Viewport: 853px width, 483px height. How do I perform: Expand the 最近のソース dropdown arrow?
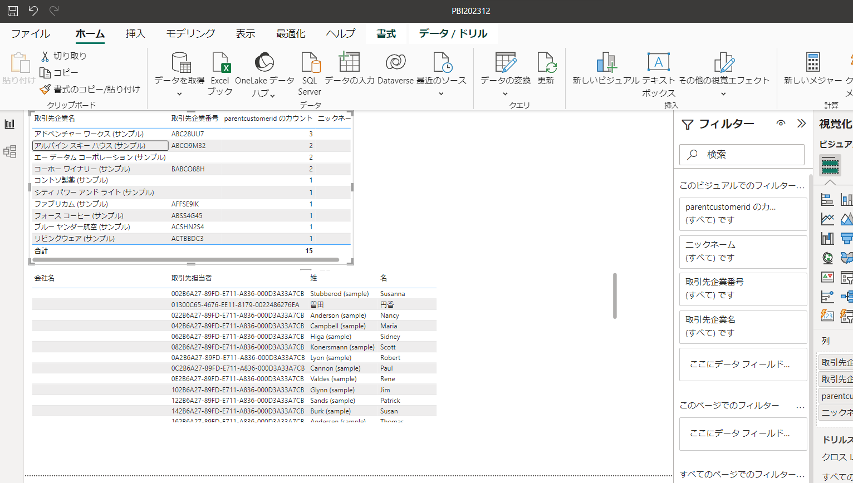coord(441,93)
